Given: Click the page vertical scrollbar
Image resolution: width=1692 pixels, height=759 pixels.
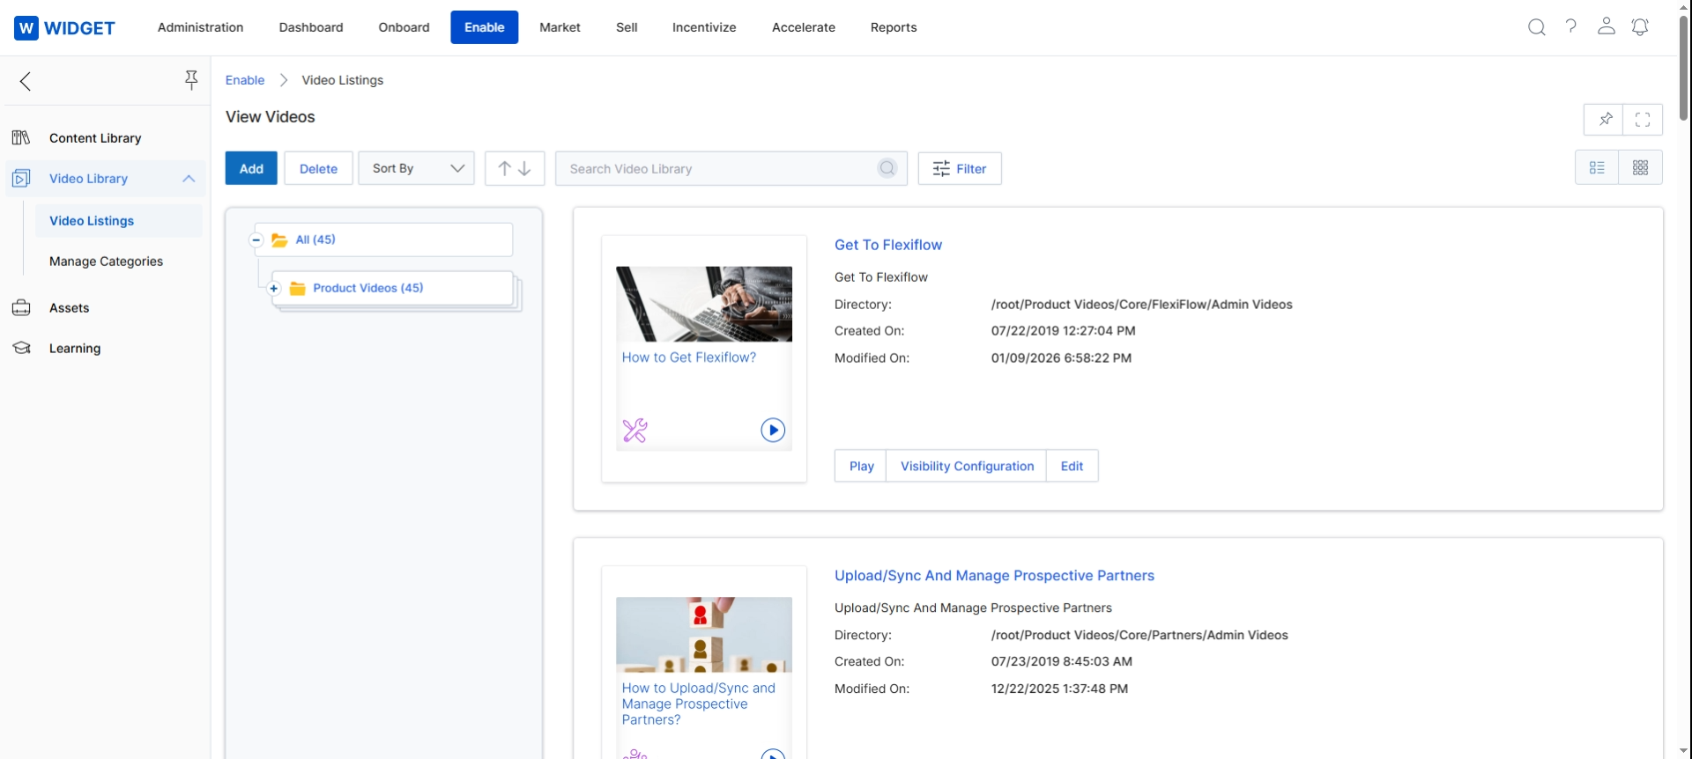Looking at the screenshot, I should 1684,68.
